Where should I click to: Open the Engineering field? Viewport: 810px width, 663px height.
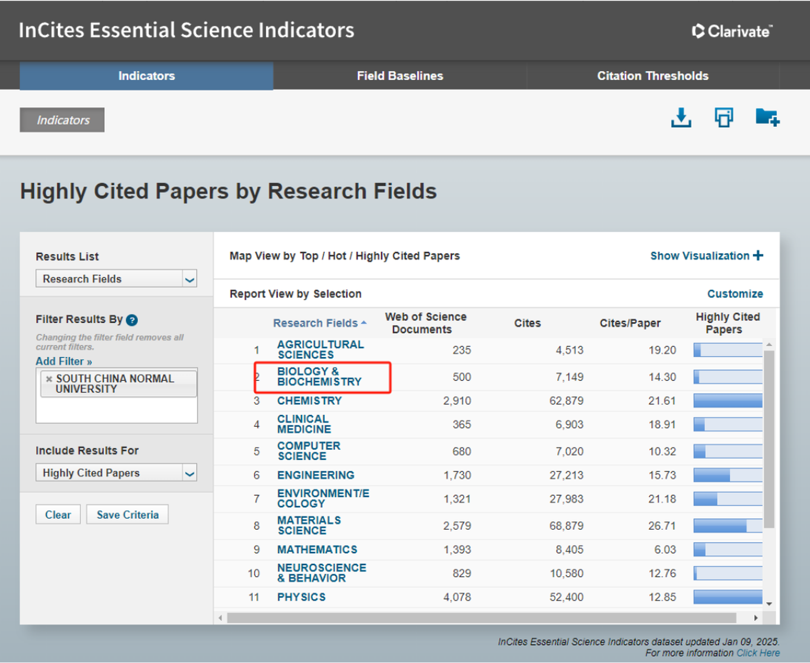315,475
